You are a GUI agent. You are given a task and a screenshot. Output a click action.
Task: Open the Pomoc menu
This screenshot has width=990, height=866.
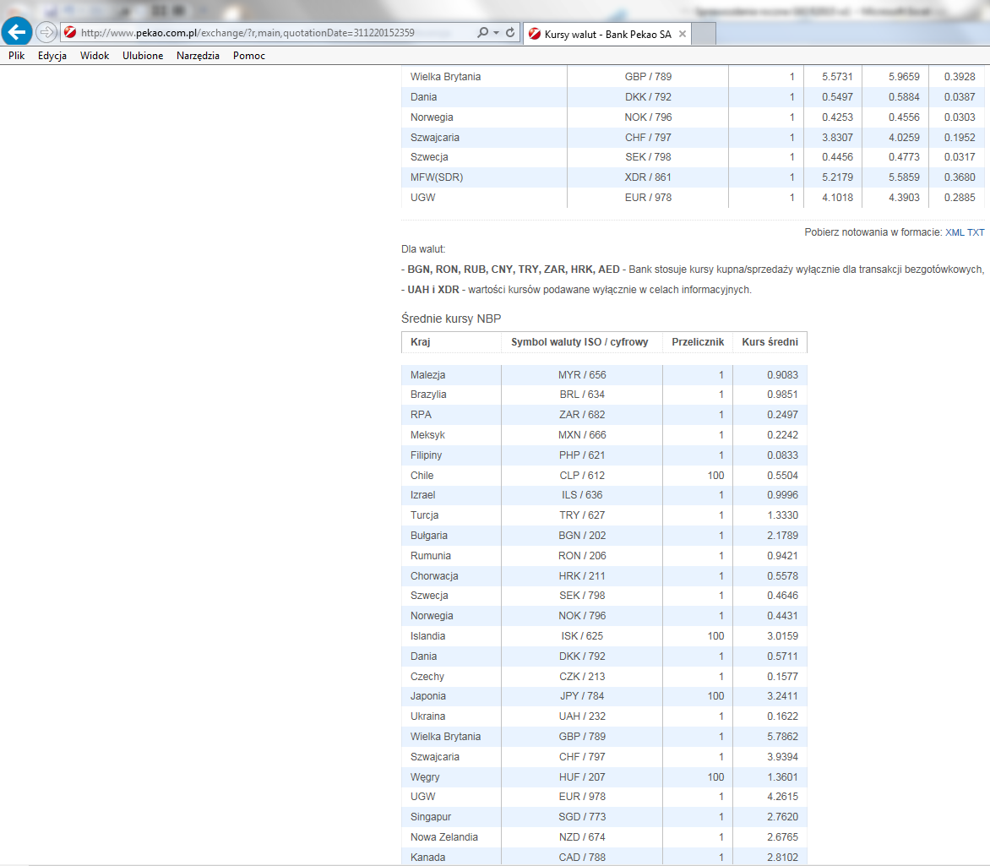(x=248, y=56)
